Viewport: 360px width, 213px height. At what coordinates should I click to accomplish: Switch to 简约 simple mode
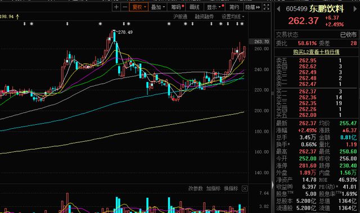click(234, 7)
